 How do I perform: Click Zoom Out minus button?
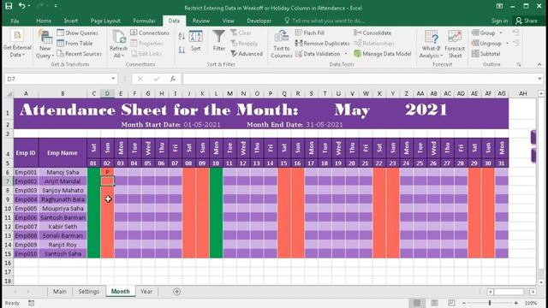(464, 303)
